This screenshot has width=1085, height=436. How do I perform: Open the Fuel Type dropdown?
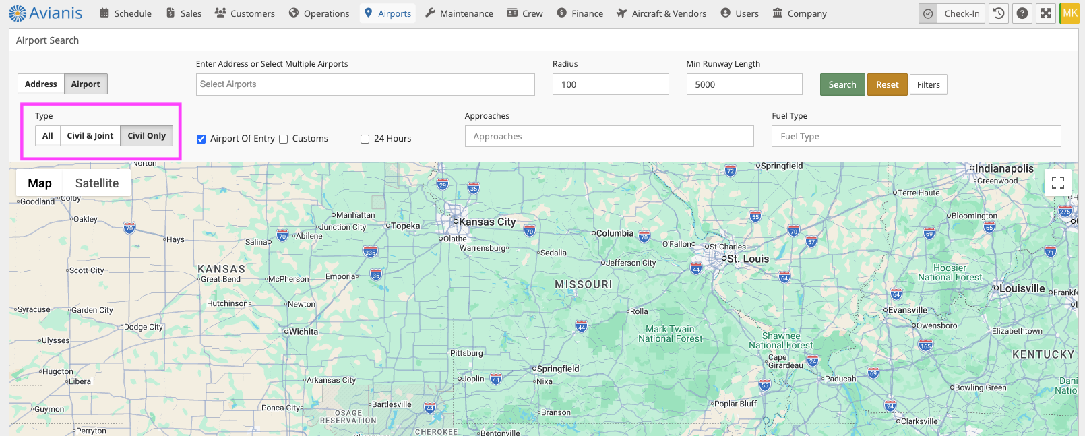point(915,136)
